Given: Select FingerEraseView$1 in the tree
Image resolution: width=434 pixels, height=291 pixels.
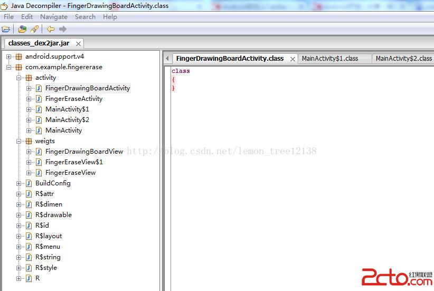Looking at the screenshot, I should (x=74, y=162).
